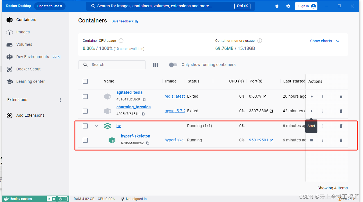Delete the charming_torvalds container
Screen dimensions: 363x202
(341, 111)
